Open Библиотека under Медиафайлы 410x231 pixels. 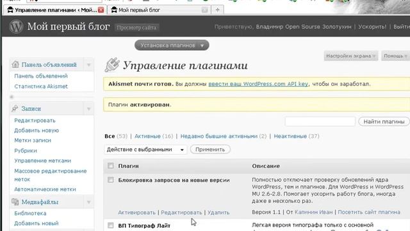click(x=30, y=213)
